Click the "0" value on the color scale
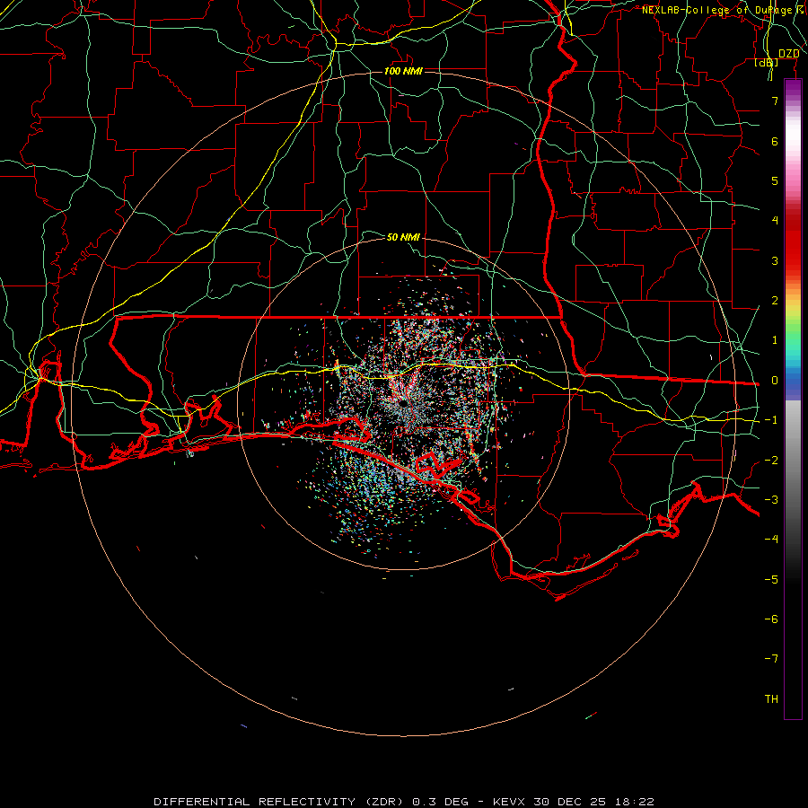808x808 pixels. pos(775,381)
